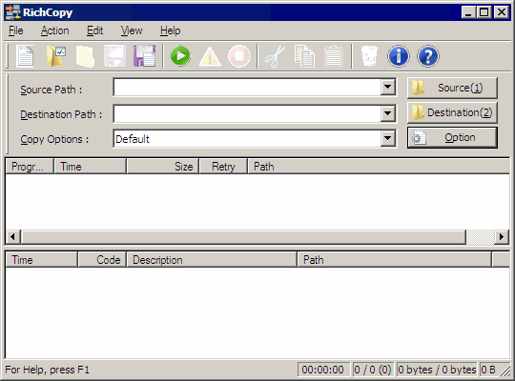Sort by lower list Path column header
The height and width of the screenshot is (381, 515).
pos(395,260)
